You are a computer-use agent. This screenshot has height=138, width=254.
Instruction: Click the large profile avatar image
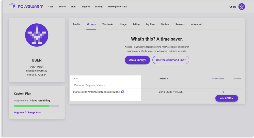click(37, 35)
